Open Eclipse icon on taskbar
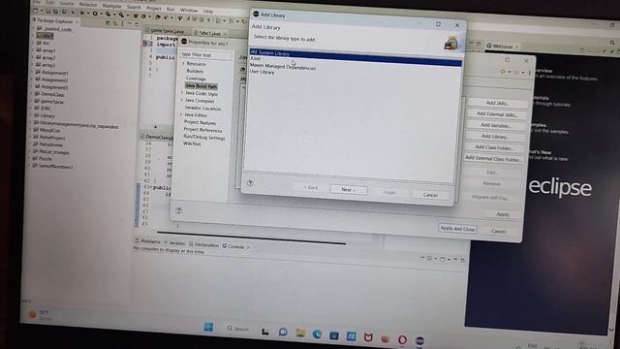 419,340
